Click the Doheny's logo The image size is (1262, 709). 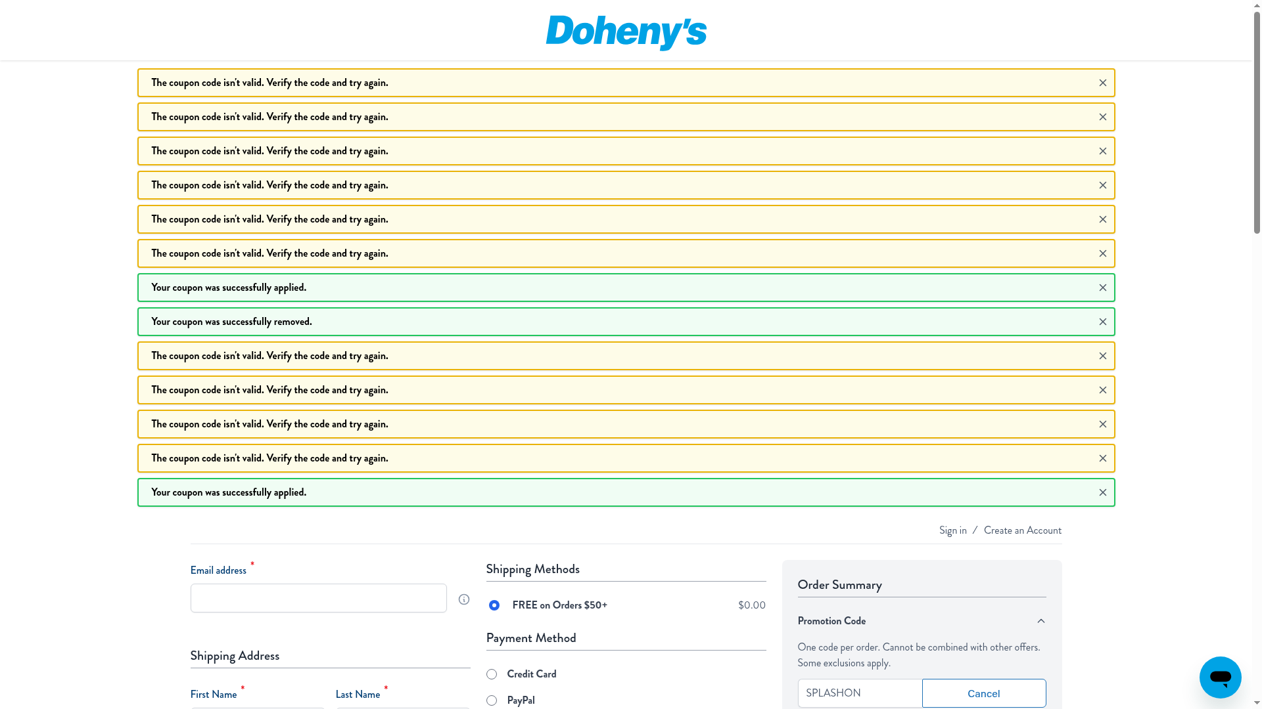tap(626, 32)
